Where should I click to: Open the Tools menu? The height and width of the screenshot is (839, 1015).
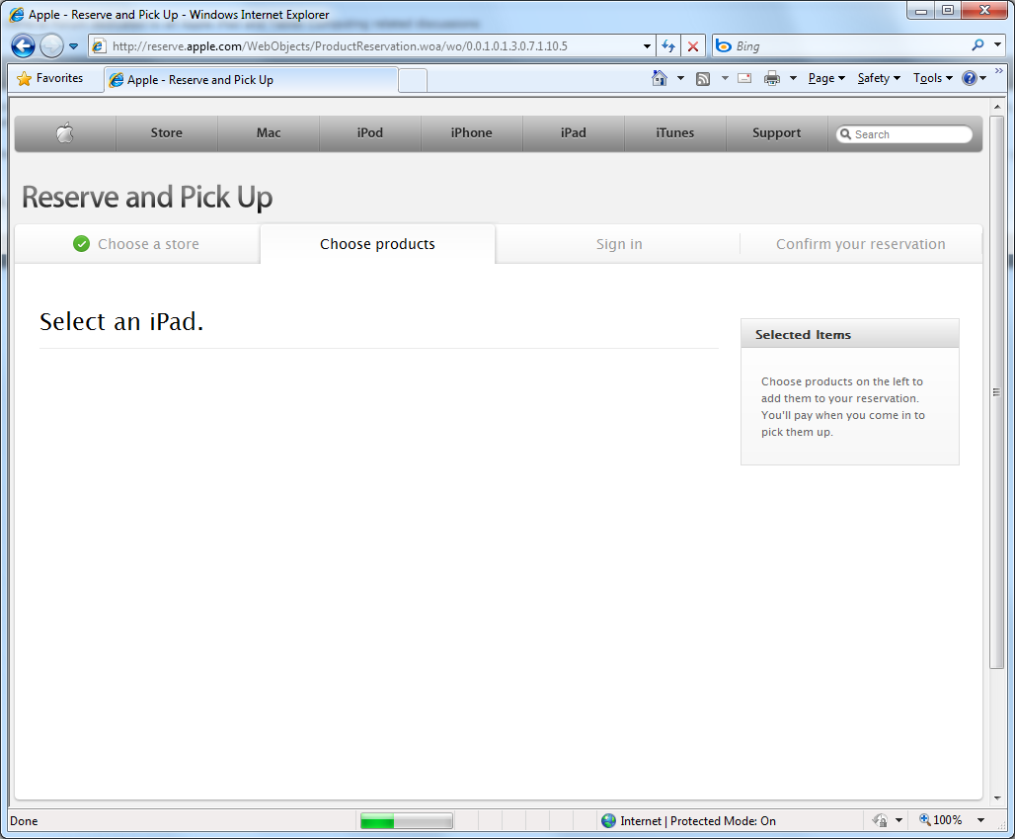coord(933,78)
